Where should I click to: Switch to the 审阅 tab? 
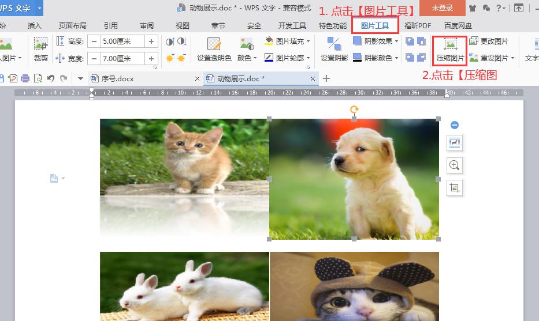tap(147, 26)
